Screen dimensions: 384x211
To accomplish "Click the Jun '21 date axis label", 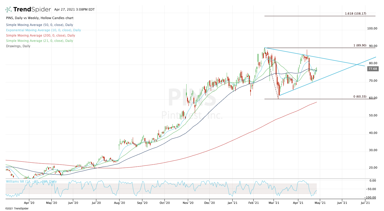I will point(342,203).
